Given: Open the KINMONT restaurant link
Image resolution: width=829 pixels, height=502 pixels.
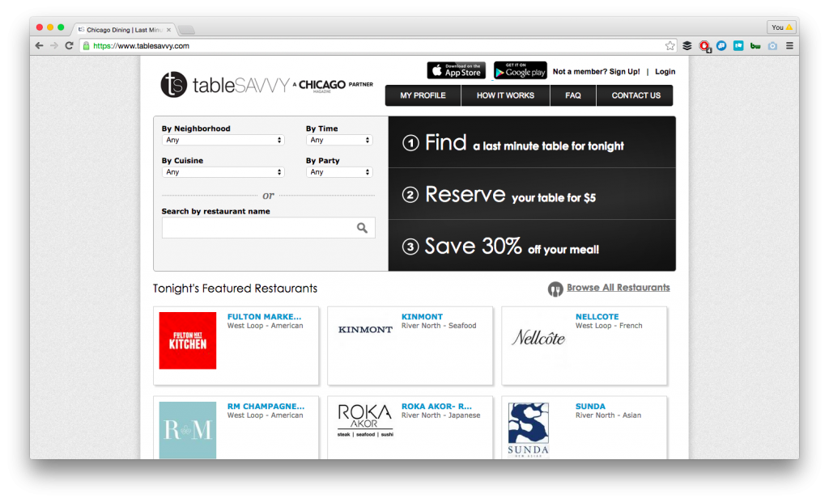Looking at the screenshot, I should click(422, 317).
